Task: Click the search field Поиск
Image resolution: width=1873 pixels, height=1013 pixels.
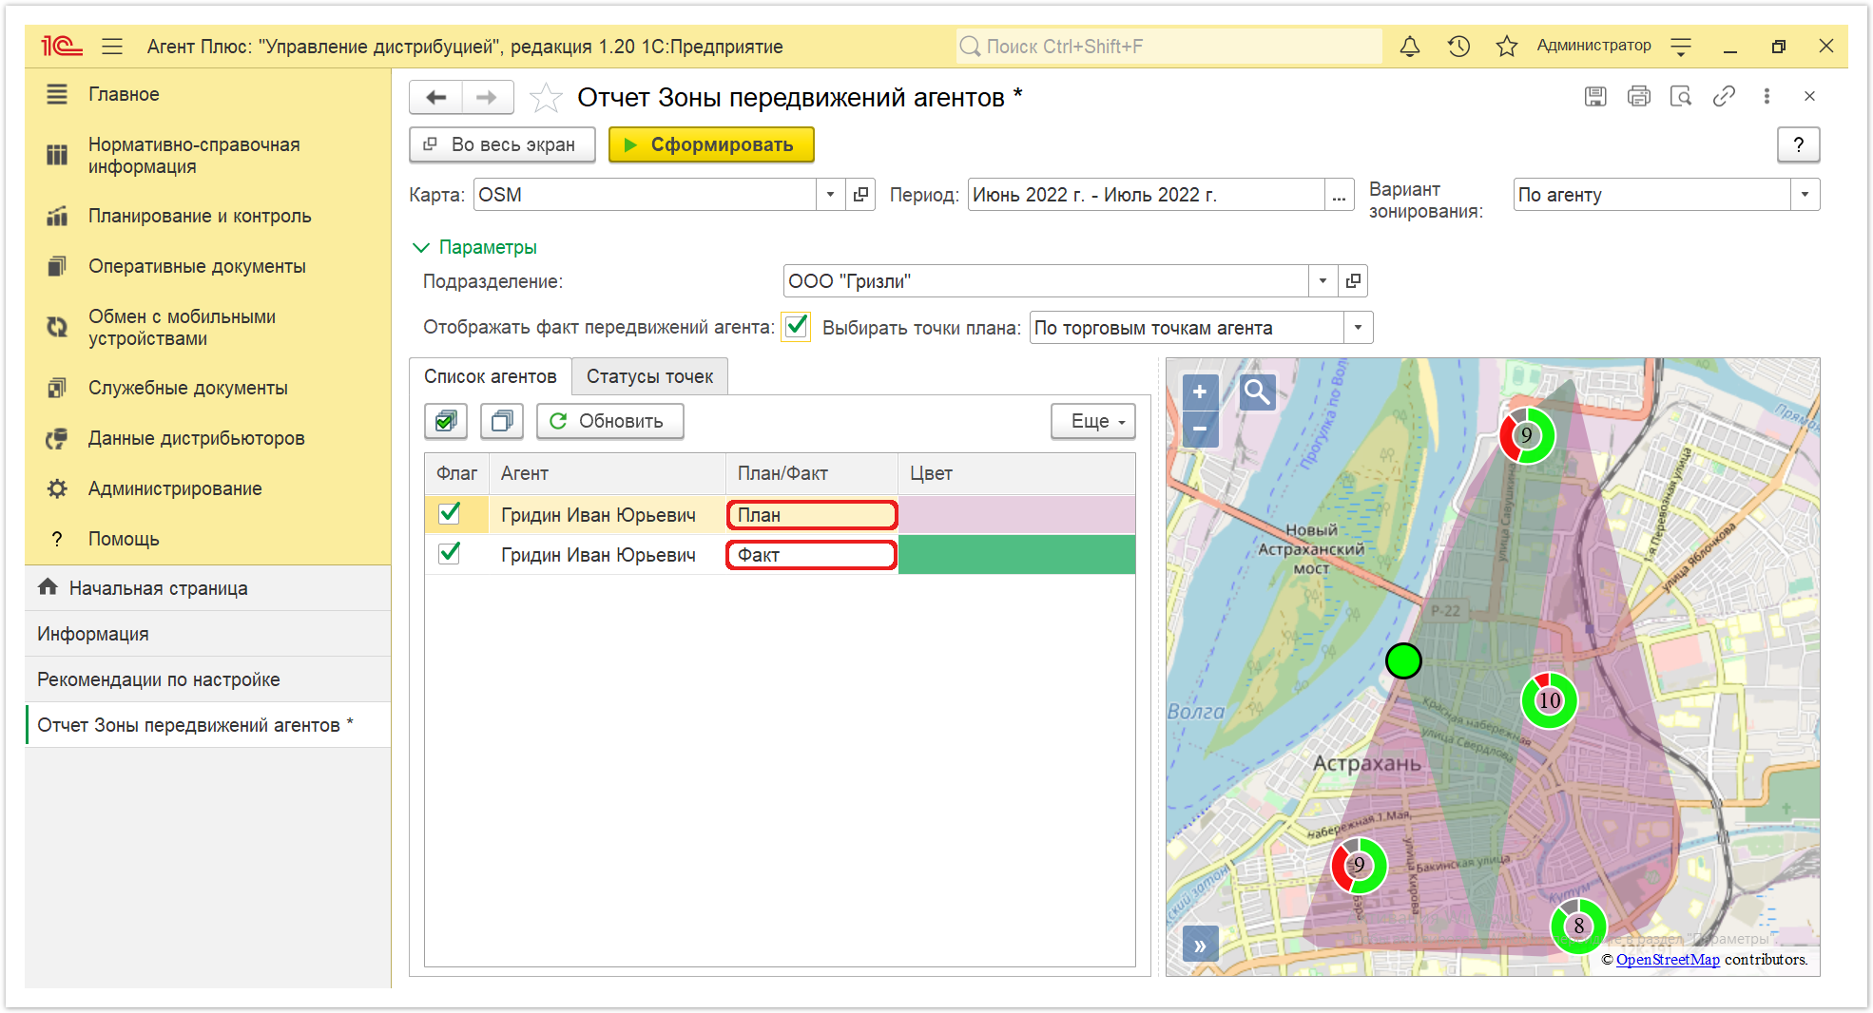Action: [x=1169, y=46]
